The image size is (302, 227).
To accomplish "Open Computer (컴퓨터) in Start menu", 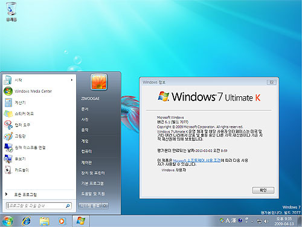I will tap(86, 151).
